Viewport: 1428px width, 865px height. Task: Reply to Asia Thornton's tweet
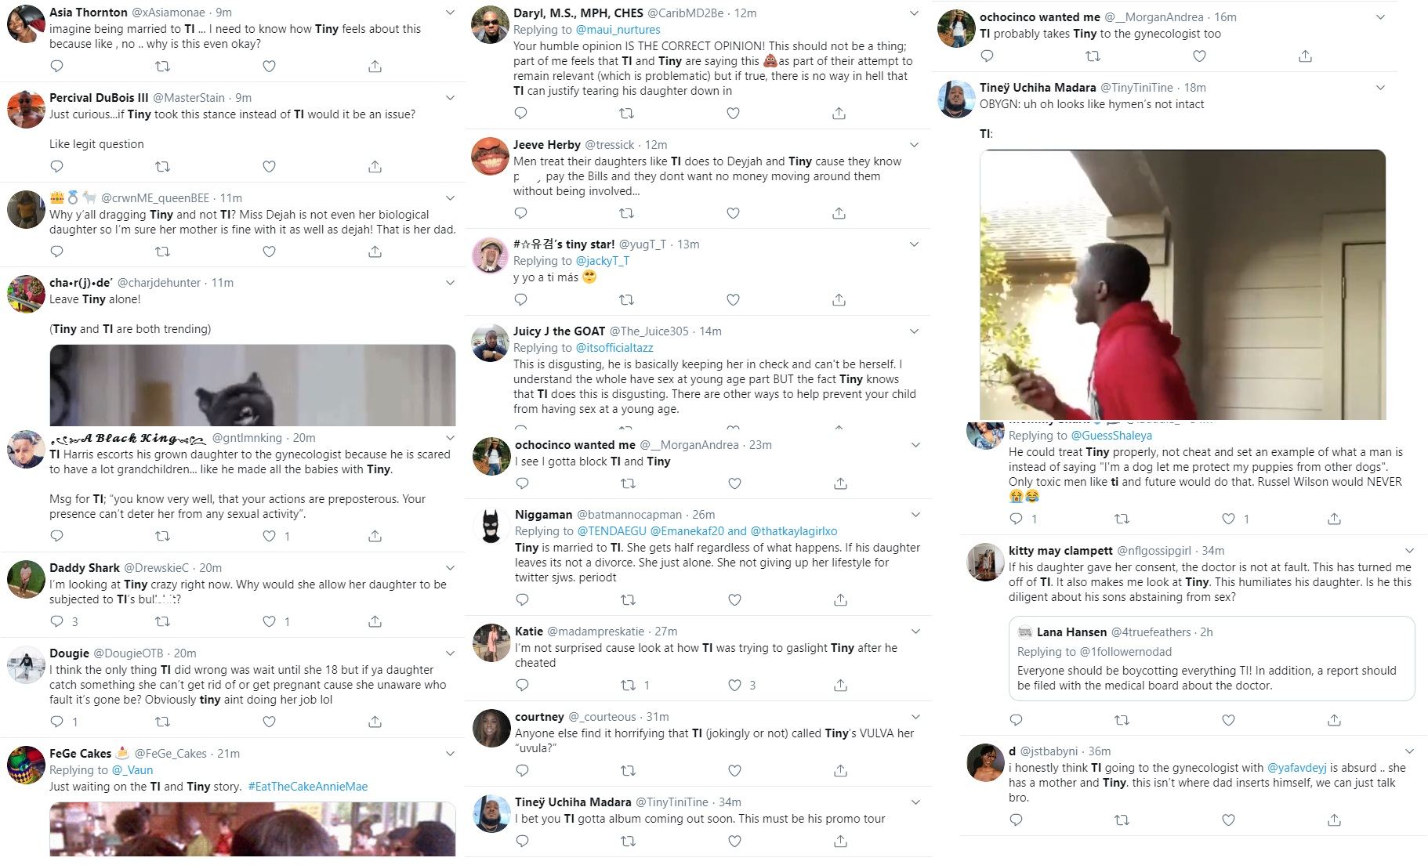coord(56,67)
